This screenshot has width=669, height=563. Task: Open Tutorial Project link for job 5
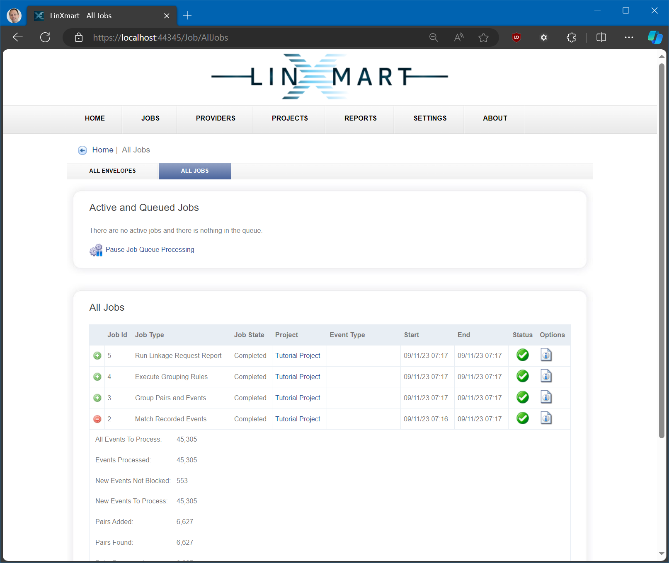click(x=298, y=356)
